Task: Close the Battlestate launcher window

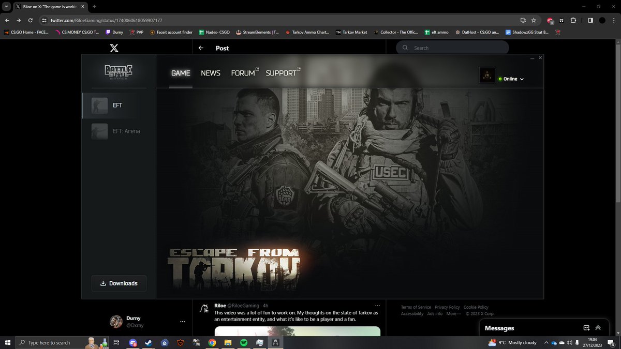Action: tap(540, 58)
